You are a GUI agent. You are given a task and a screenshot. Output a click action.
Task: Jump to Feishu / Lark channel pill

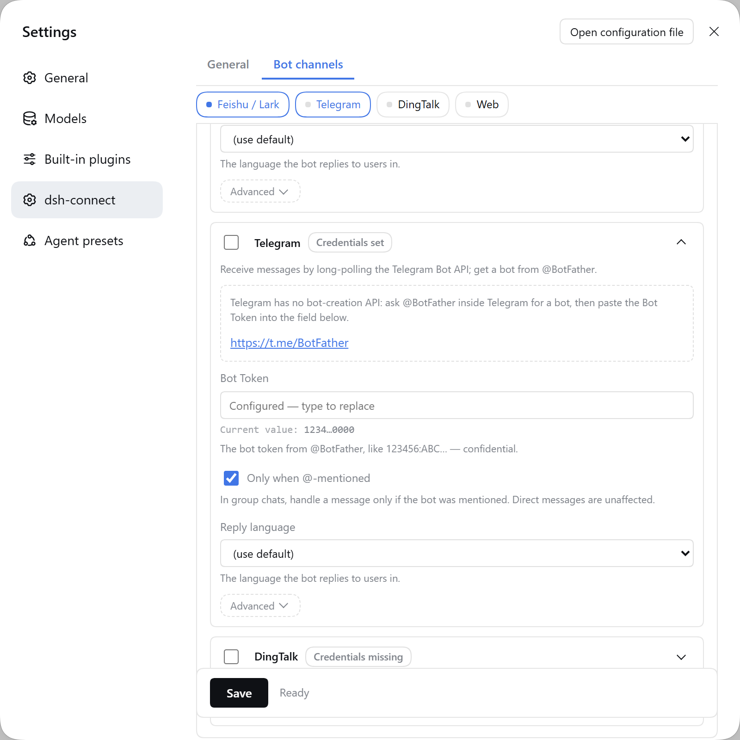243,105
